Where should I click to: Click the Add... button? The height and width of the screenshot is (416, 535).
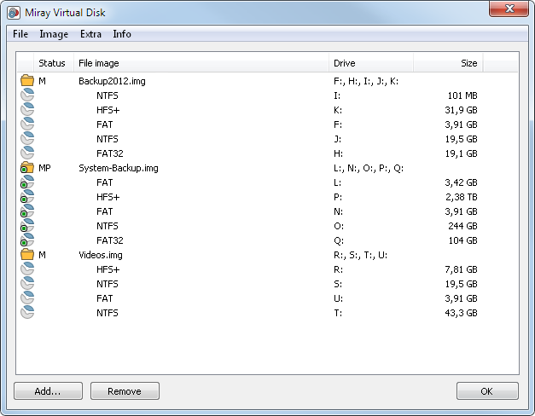tap(48, 390)
